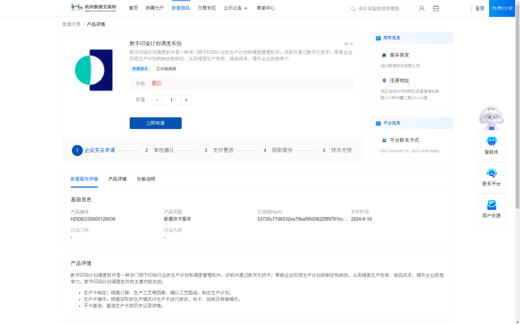The image size is (520, 325).
Task: Click product number HZIDEC00500129039
Action: pos(93,219)
